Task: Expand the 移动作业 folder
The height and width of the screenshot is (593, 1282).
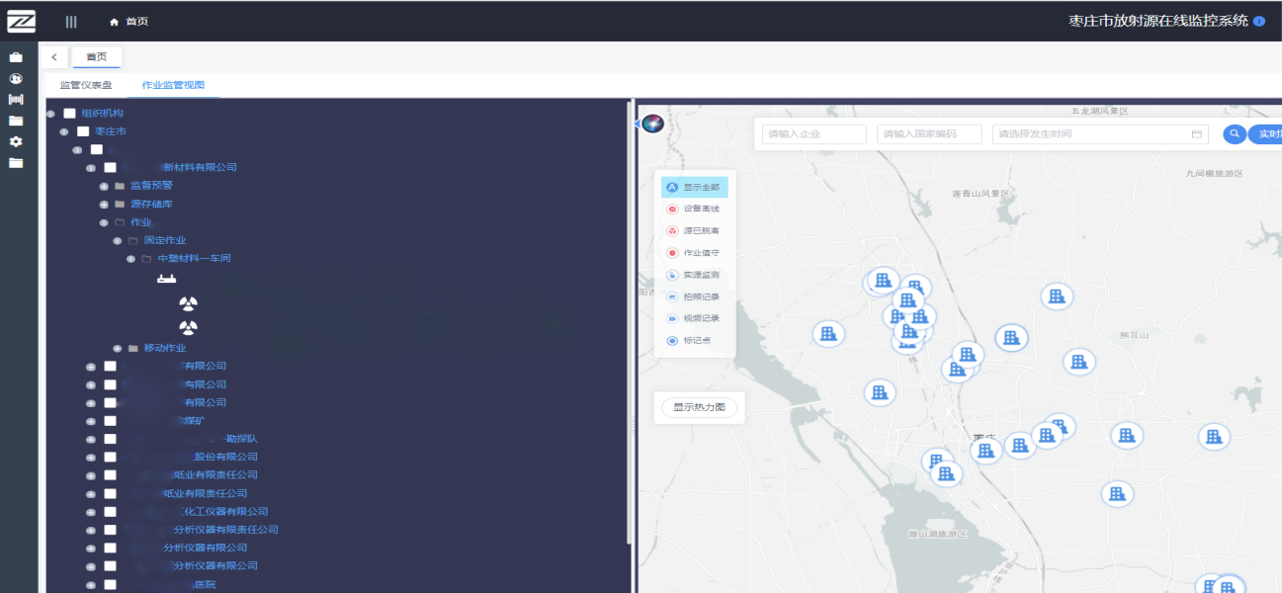Action: tap(118, 348)
